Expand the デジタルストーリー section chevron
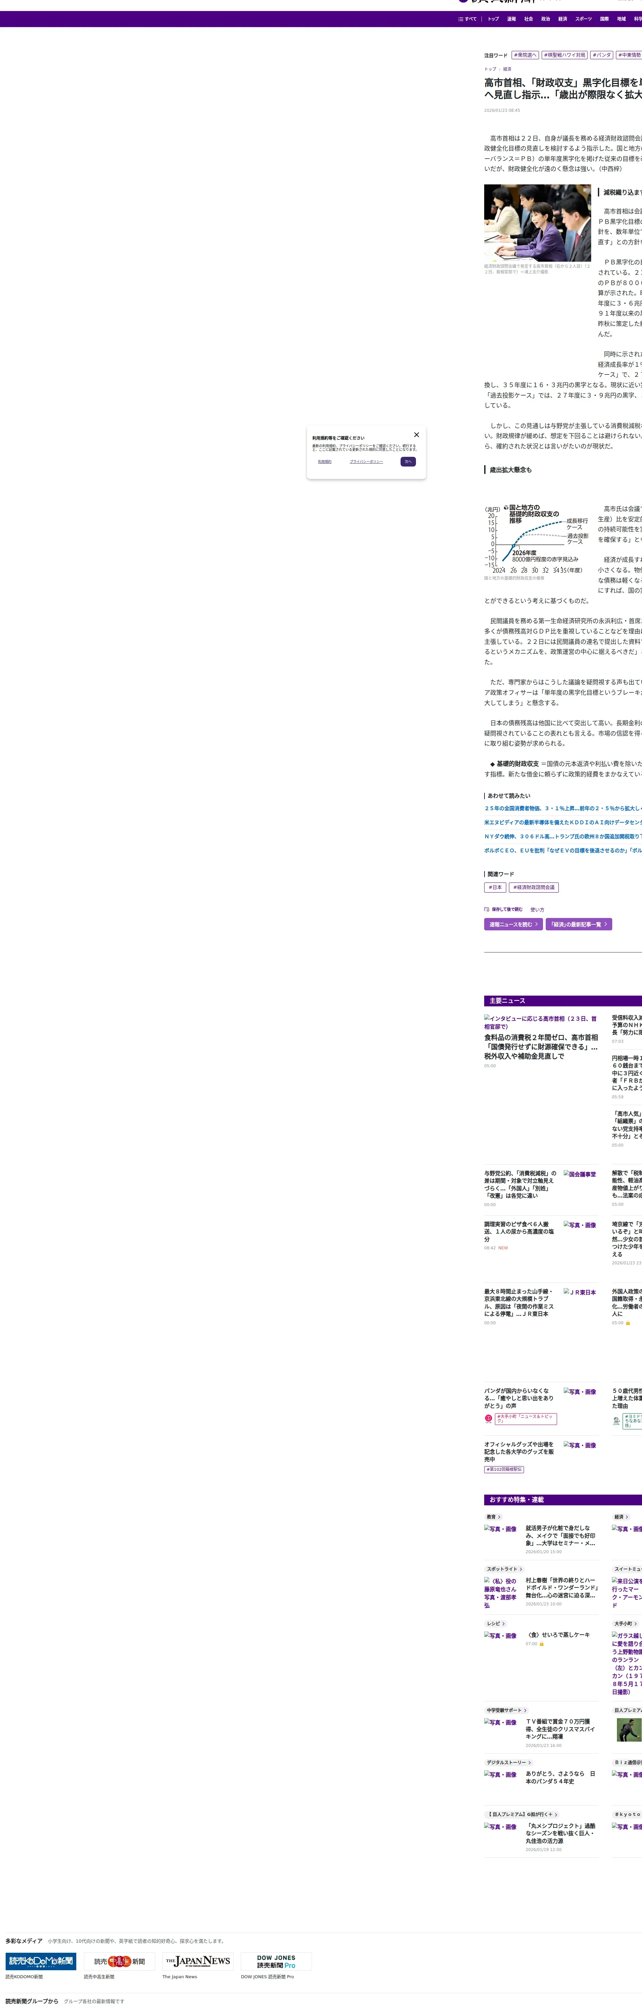This screenshot has height=2008, width=642. (530, 1762)
